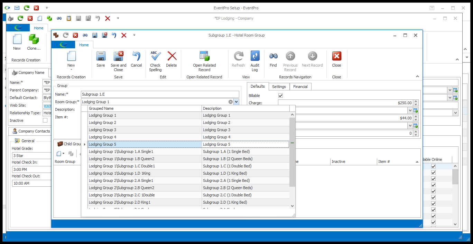The image size is (473, 244).
Task: Click the Company Name tab in the Company window
Action: point(28,72)
